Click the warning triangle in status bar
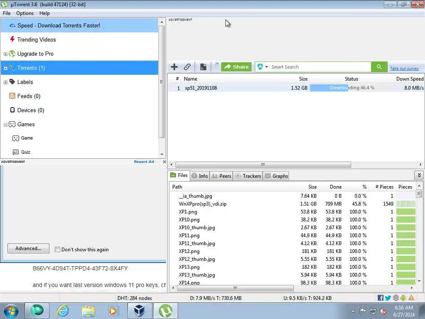 point(411,298)
